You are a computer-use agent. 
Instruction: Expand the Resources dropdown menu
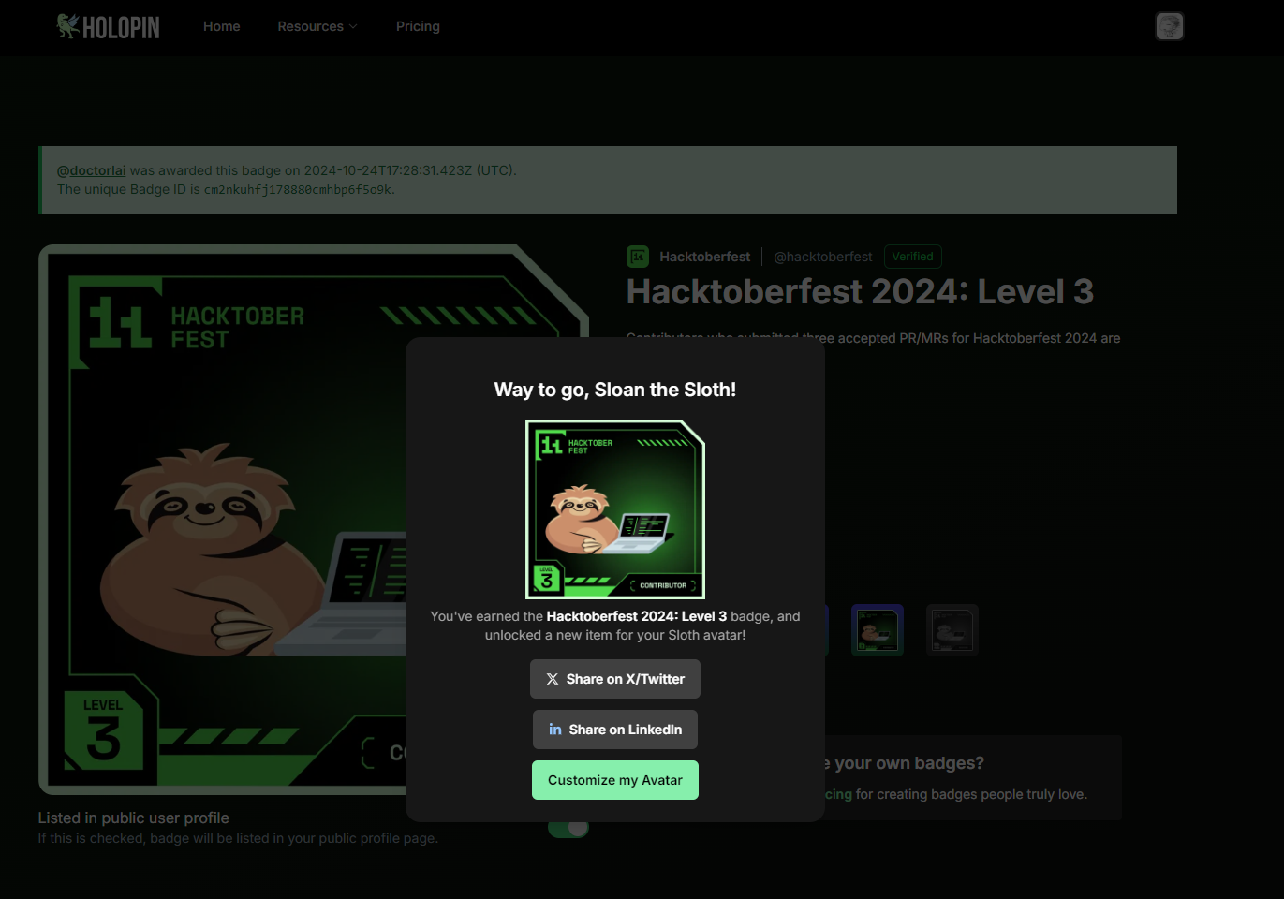(317, 26)
